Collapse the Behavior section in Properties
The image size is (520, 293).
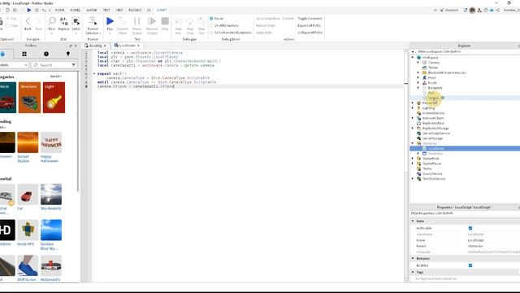click(x=413, y=258)
